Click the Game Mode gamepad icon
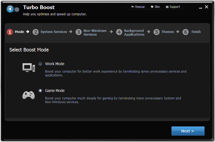Image resolution: width=215 pixels, height=142 pixels. [x=28, y=95]
